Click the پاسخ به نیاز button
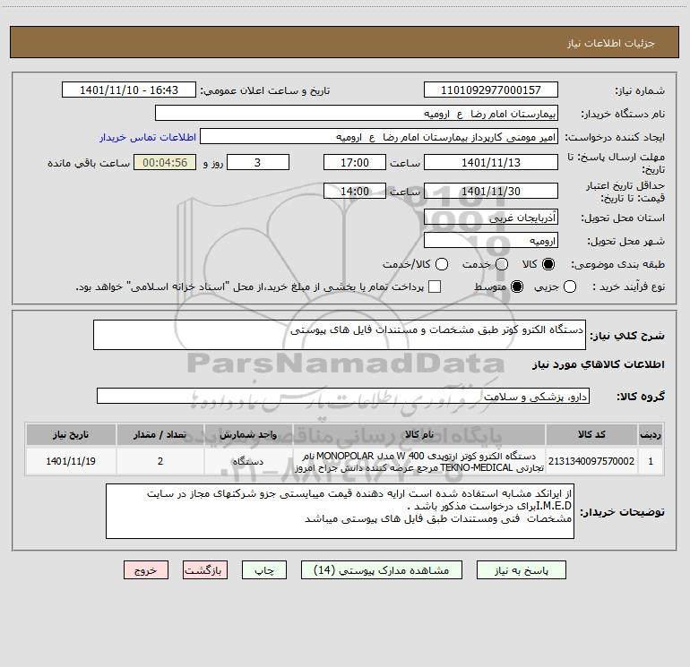Screen dimensions: 690x667 (x=521, y=570)
